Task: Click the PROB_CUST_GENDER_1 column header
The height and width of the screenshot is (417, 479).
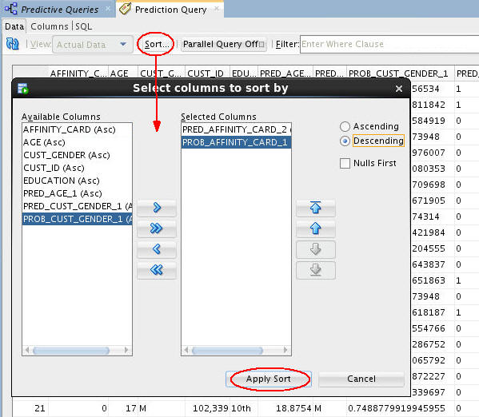Action: tap(400, 73)
